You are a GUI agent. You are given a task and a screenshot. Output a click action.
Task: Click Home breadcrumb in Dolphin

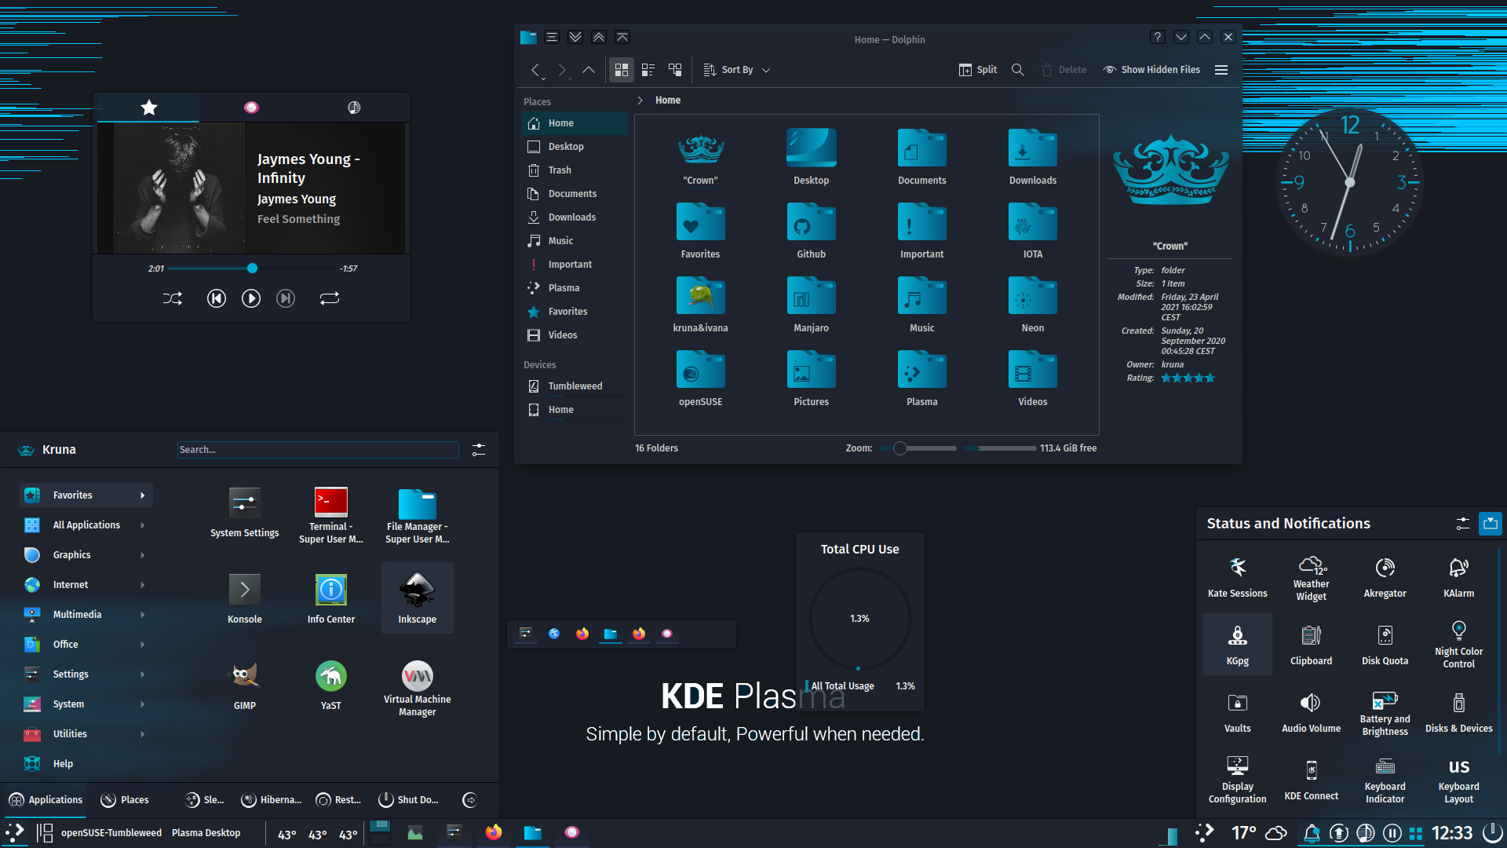pos(668,101)
